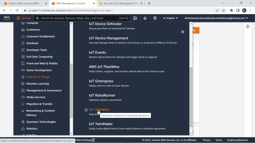Open IoT Device Defender service

point(105,24)
